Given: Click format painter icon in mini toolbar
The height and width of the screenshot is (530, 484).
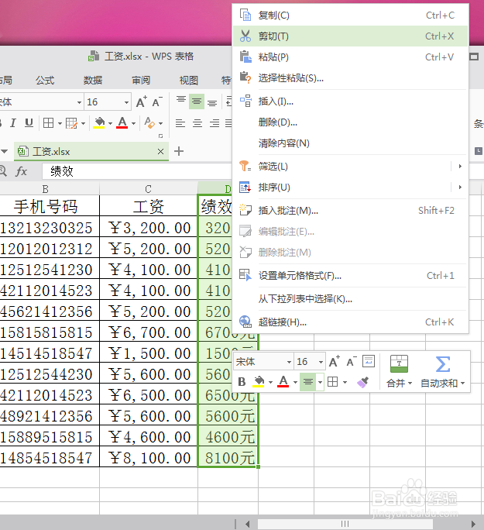Looking at the screenshot, I should pos(362,382).
